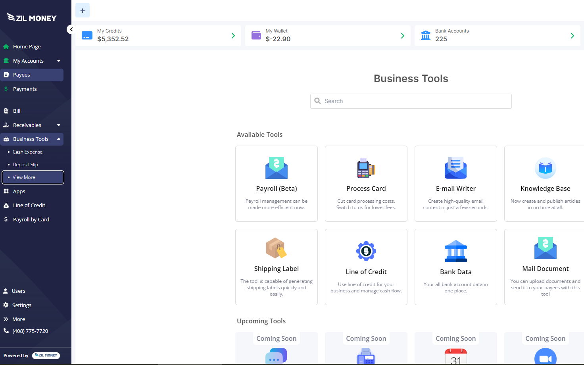Screen dimensions: 584x365
Task: Collapse the sidebar with the arrow button
Action: point(71,29)
